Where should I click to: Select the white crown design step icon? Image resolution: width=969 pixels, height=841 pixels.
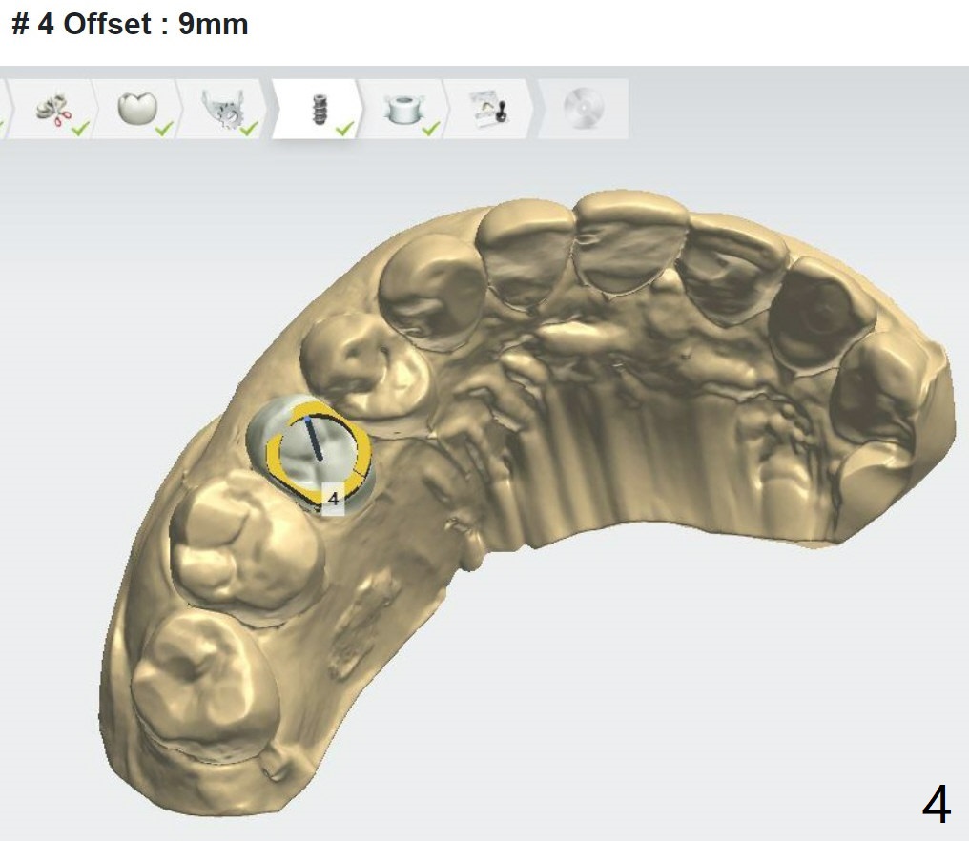[139, 110]
